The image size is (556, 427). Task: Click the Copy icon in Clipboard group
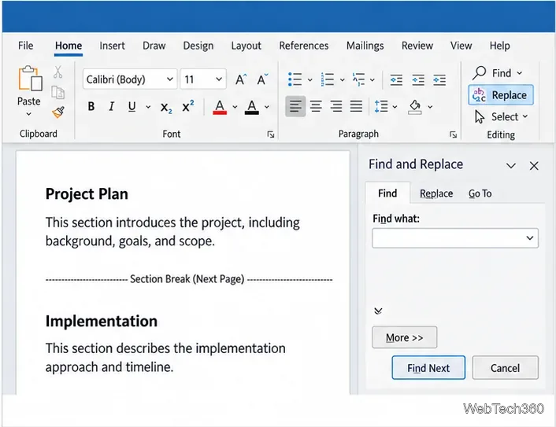click(57, 93)
